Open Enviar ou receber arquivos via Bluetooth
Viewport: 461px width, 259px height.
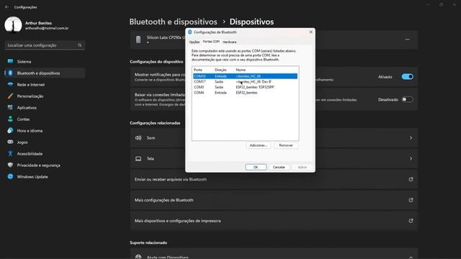point(274,179)
